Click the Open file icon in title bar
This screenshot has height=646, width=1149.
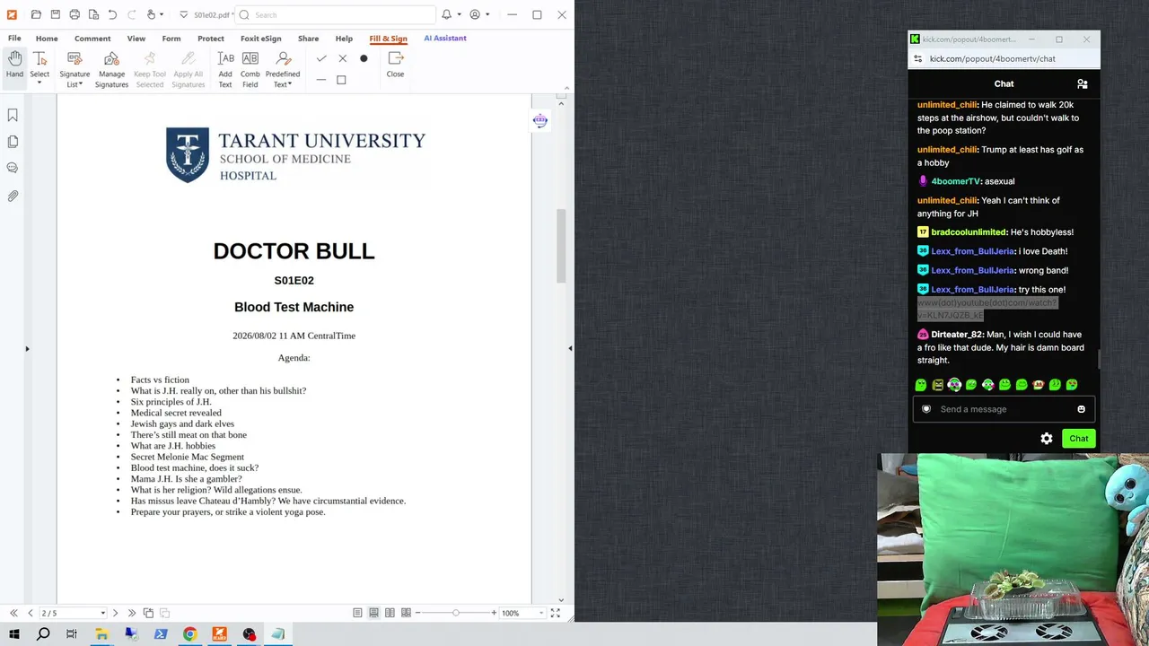click(36, 14)
